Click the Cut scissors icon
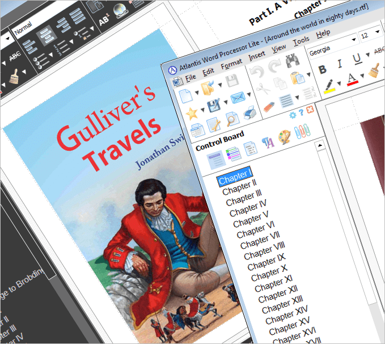This screenshot has height=344, width=385. 263,89
